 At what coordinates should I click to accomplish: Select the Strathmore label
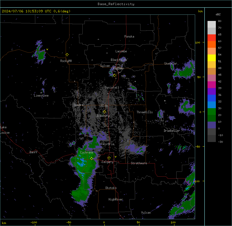tap(139, 163)
